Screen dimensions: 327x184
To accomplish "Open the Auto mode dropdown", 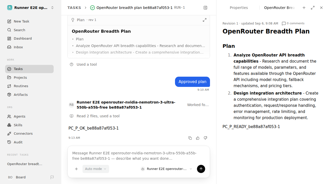I will pos(96,169).
